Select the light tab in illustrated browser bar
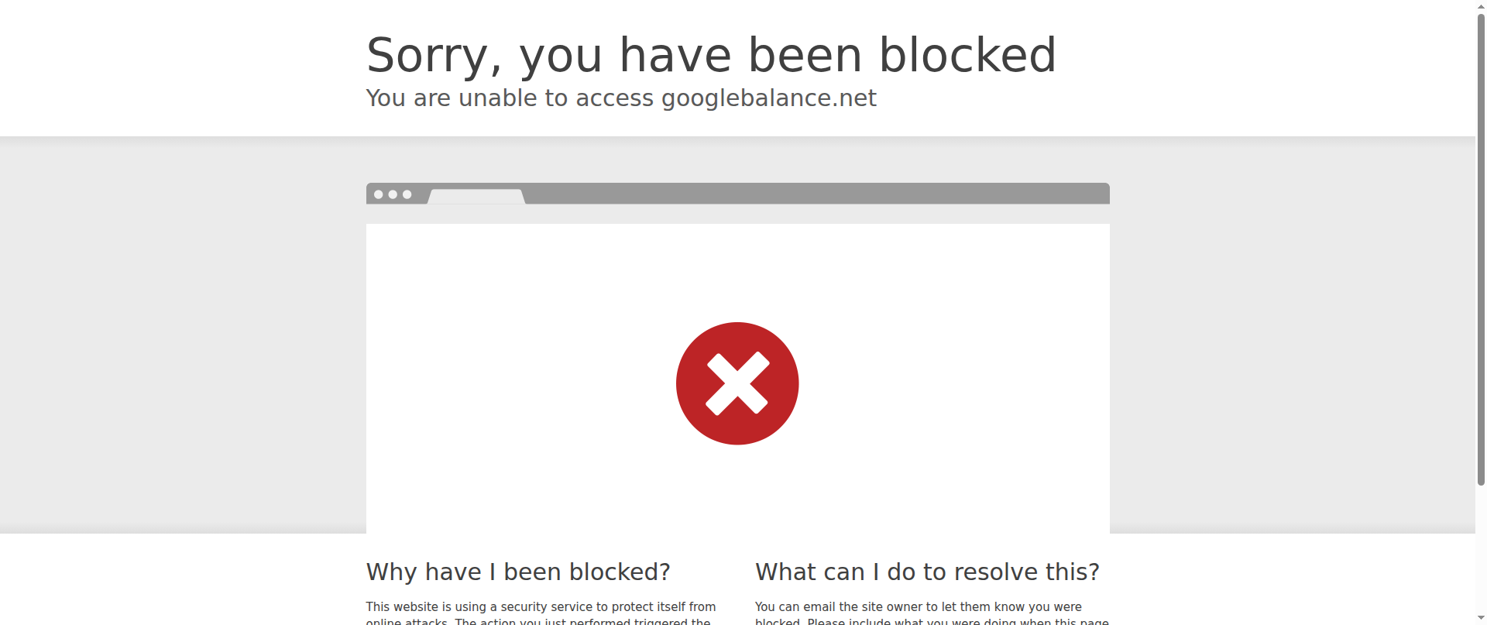This screenshot has width=1487, height=625. (x=476, y=197)
